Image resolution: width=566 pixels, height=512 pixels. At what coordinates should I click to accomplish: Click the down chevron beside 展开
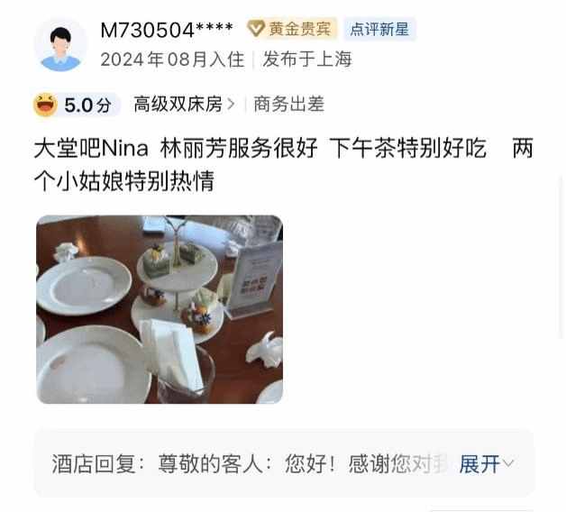pos(507,463)
